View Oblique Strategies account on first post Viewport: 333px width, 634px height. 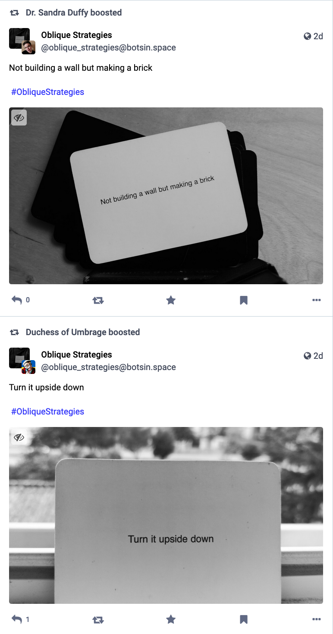pyautogui.click(x=76, y=35)
